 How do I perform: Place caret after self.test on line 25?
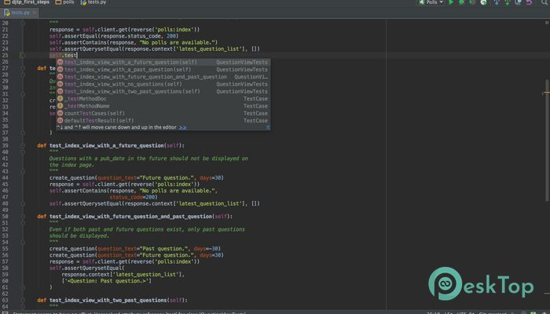(77, 56)
